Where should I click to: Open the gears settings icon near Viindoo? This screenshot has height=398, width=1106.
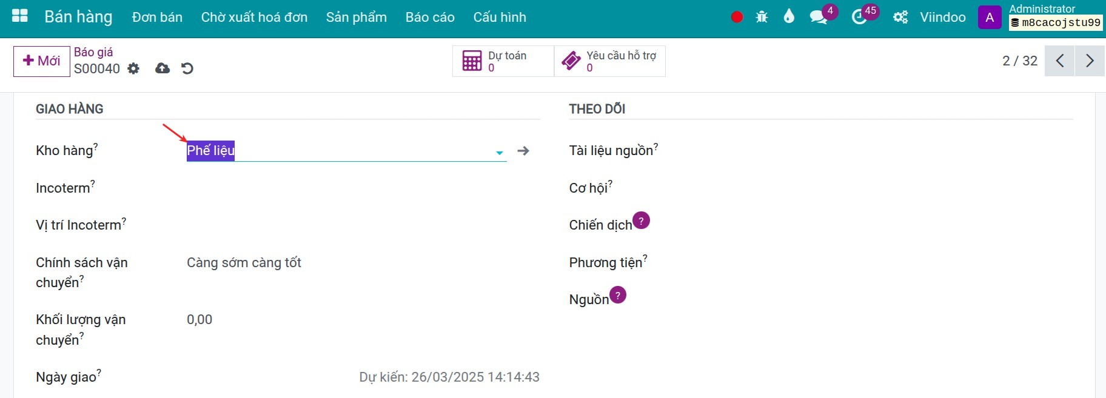pos(900,17)
